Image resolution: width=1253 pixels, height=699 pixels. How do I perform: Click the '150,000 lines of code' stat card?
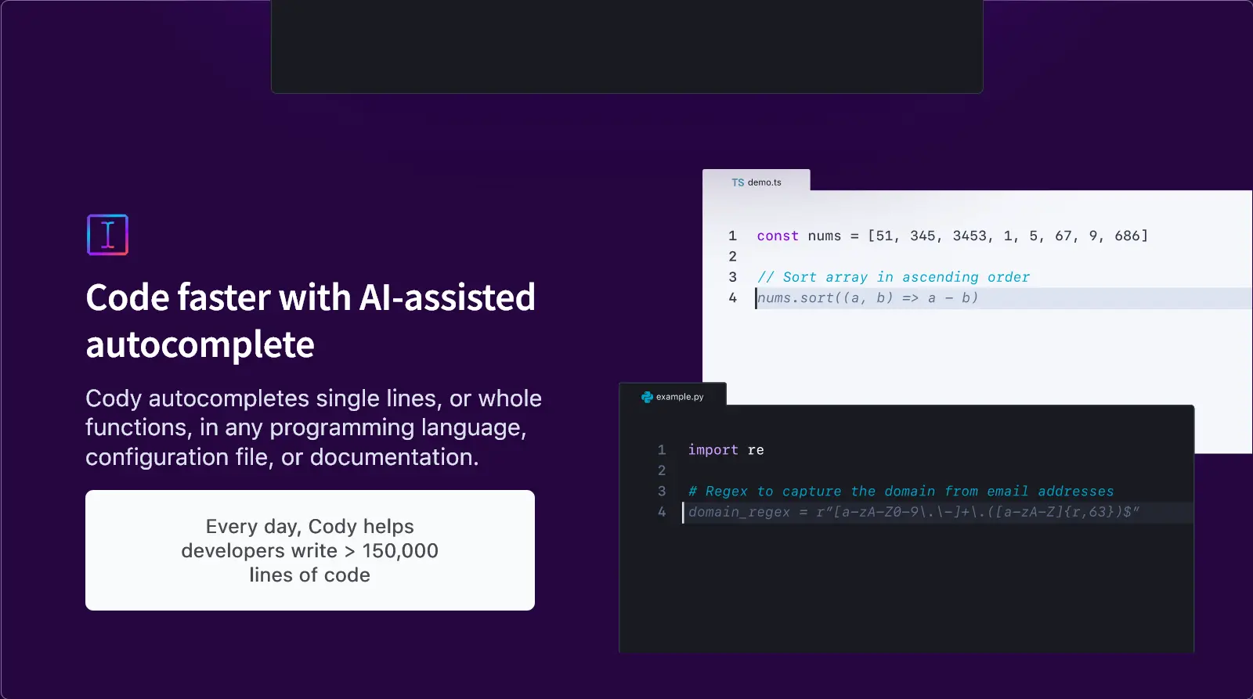[x=310, y=550]
